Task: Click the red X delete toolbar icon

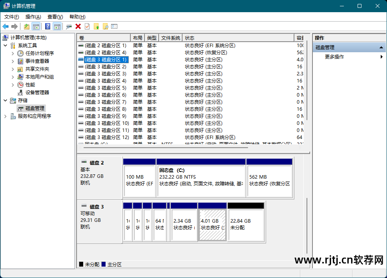Action: [x=78, y=26]
